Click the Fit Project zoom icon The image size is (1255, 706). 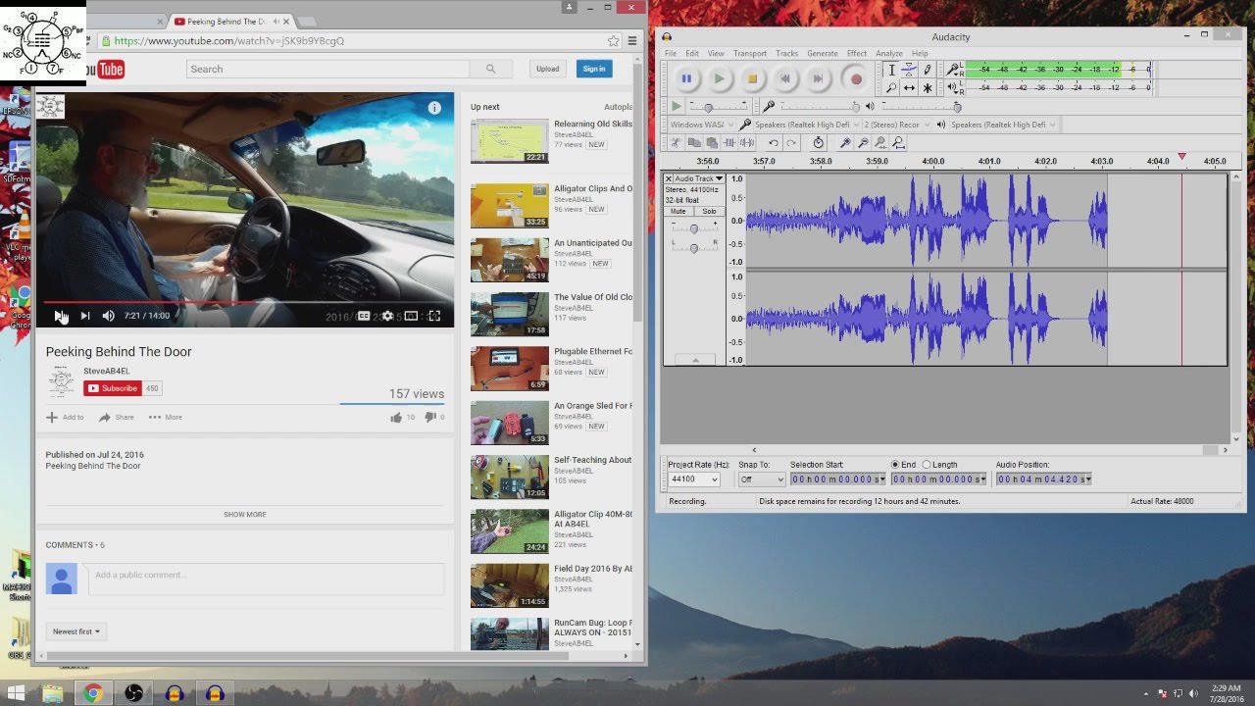pos(898,143)
